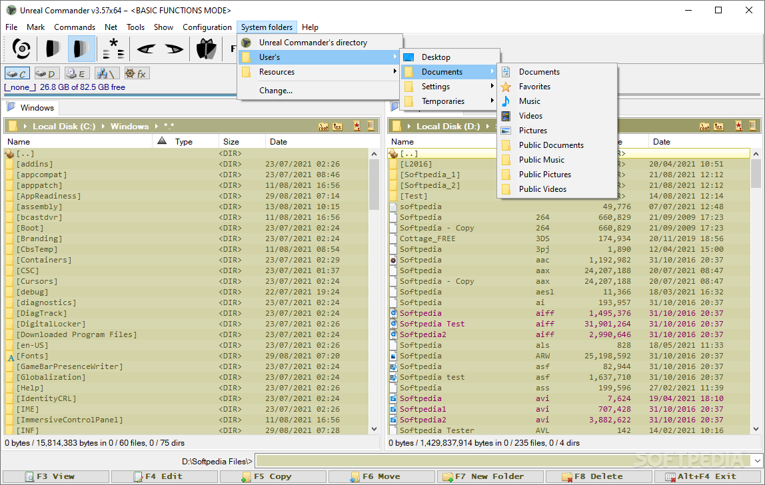This screenshot has width=765, height=485.
Task: Open Pictures menu entry
Action: pos(556,131)
